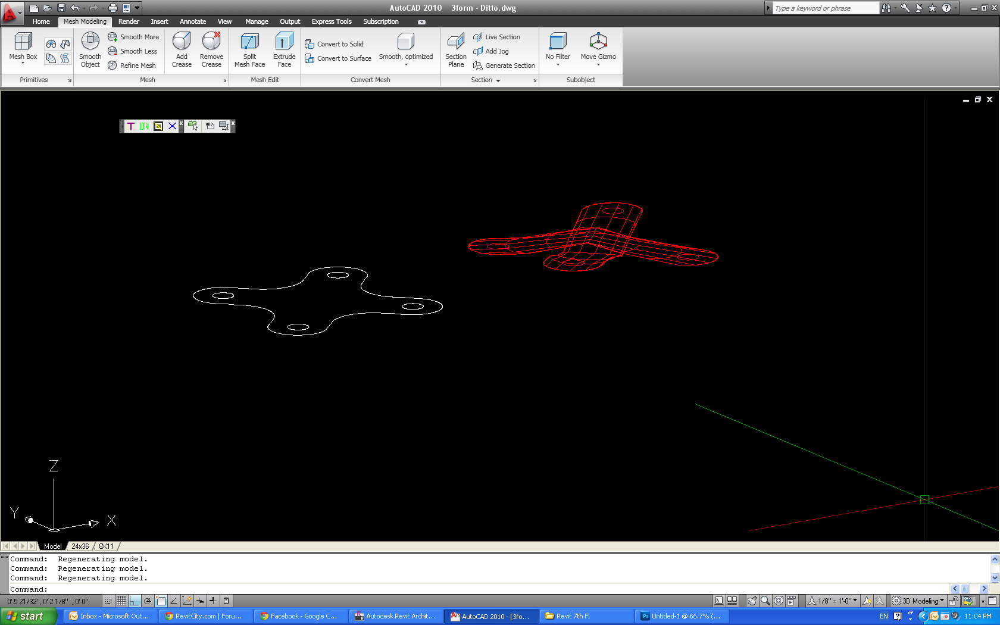Click the Move Gizmo icon
The width and height of the screenshot is (1000, 625).
coord(598,46)
